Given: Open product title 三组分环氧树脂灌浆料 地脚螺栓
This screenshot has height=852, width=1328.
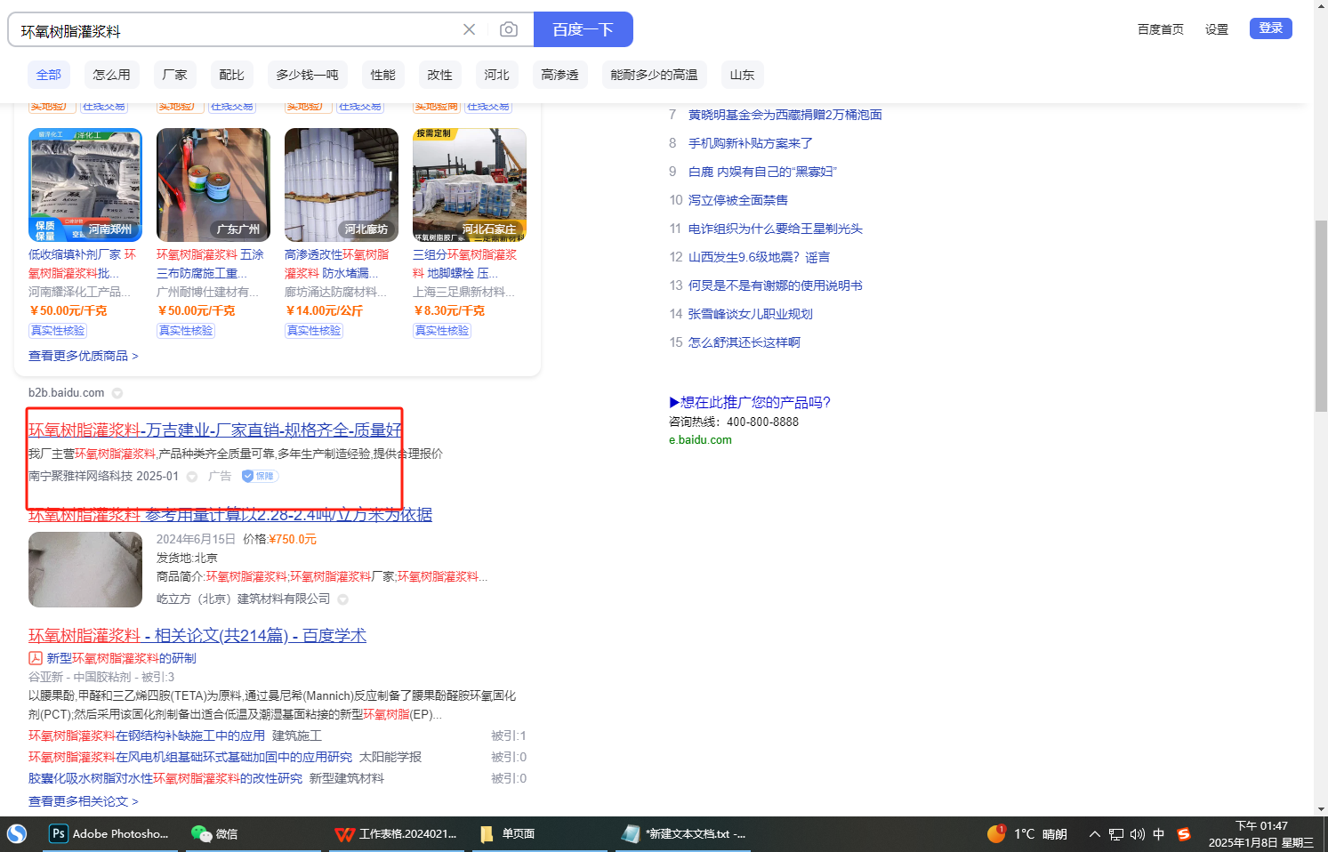Looking at the screenshot, I should (x=465, y=264).
